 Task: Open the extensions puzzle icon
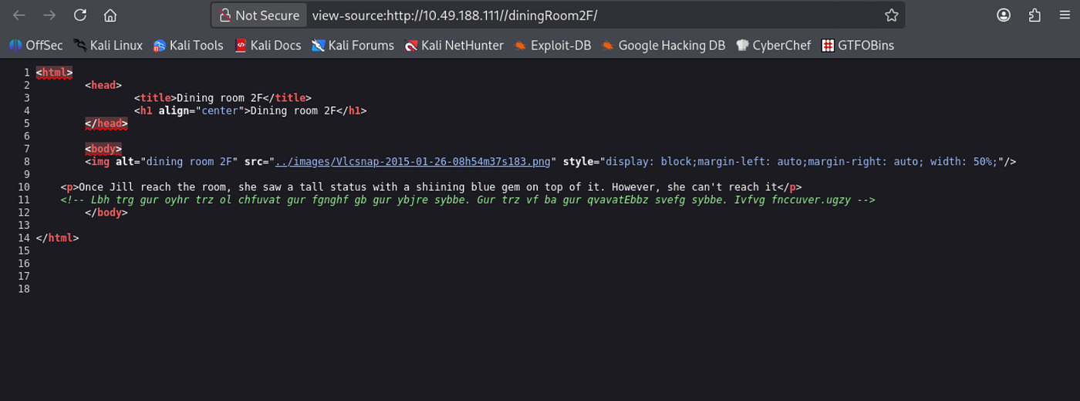(1034, 15)
